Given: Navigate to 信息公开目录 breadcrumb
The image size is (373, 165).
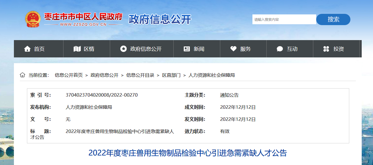Looking at the screenshot, I should pos(140,75).
